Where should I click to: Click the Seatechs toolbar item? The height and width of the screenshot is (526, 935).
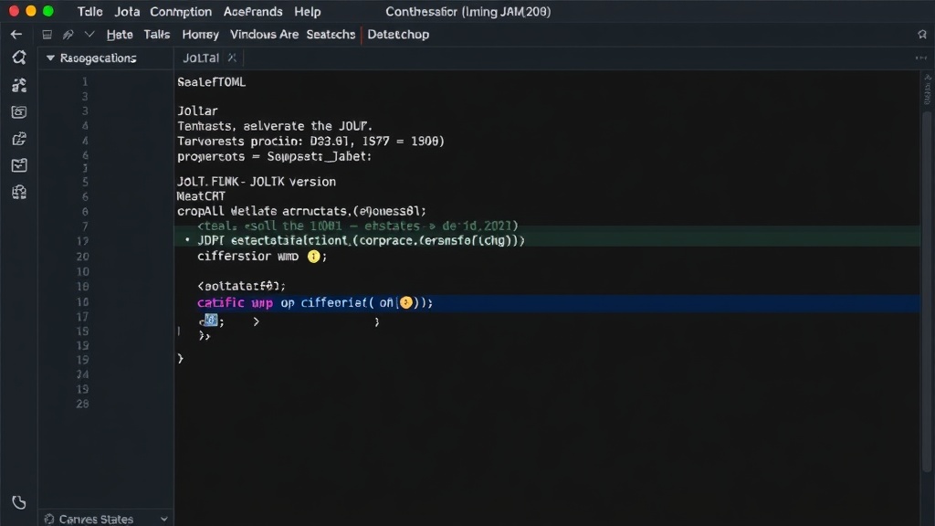pyautogui.click(x=331, y=35)
